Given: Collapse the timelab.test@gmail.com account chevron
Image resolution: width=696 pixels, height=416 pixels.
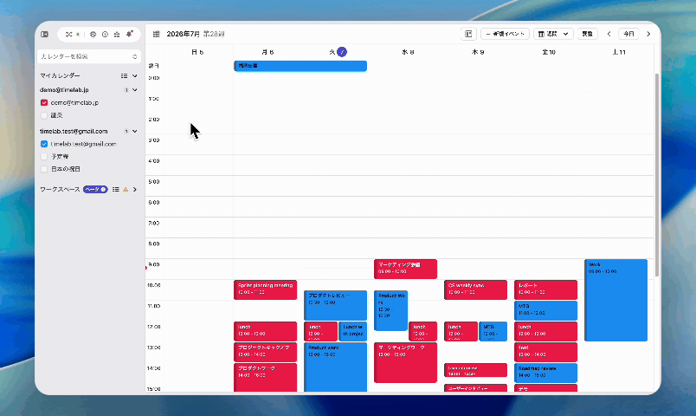Looking at the screenshot, I should pyautogui.click(x=134, y=132).
